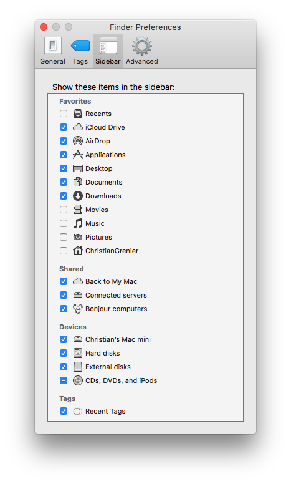Uncheck the Back to My Mac checkbox
The height and width of the screenshot is (484, 291).
(64, 281)
